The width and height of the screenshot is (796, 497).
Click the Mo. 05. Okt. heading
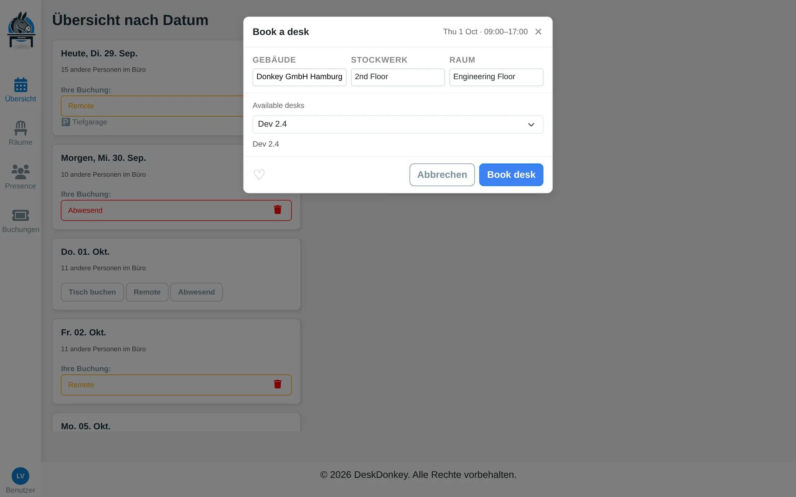tap(86, 426)
